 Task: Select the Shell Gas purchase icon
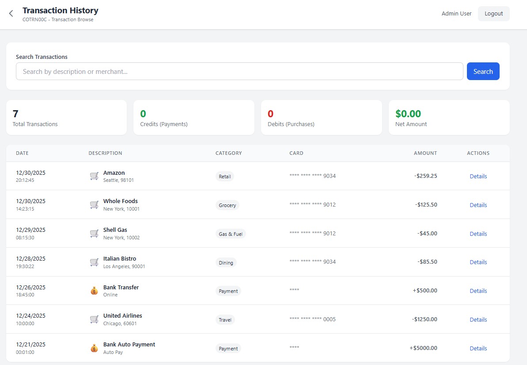click(94, 233)
